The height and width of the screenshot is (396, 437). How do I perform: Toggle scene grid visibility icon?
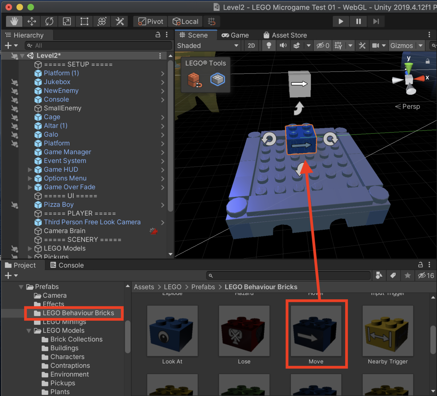[x=338, y=45]
